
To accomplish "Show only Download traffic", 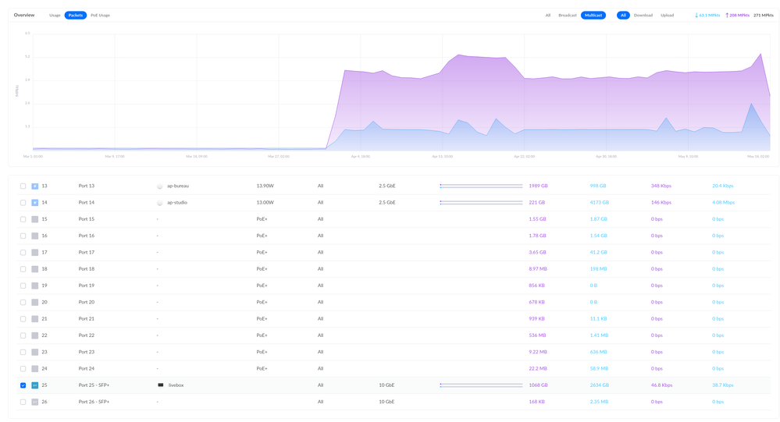I will pyautogui.click(x=643, y=16).
